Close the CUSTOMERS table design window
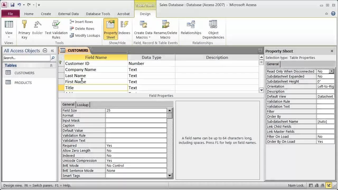 [x=260, y=50]
